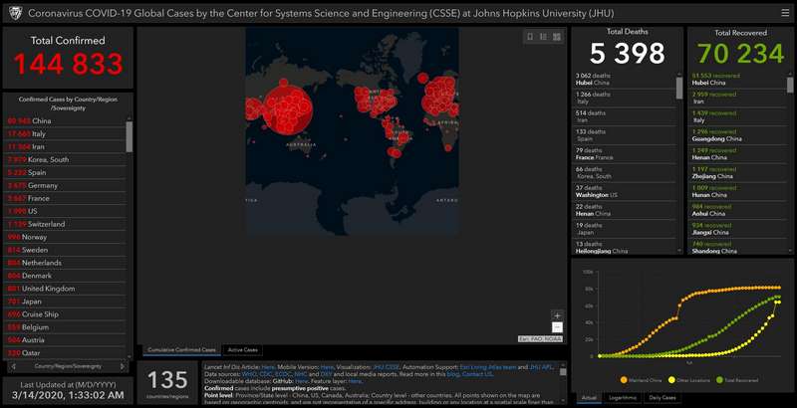Screen dimensions: 797x408
Task: Toggle Mainland China series in chart legend
Action: [643, 379]
